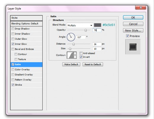The height and width of the screenshot is (119, 154).
Task: Select the Bevel and Emboss label
Action: click(x=24, y=49)
